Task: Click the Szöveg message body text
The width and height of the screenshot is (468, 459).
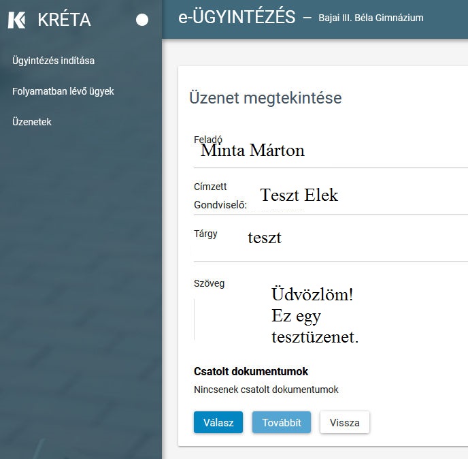Action: pos(314,316)
